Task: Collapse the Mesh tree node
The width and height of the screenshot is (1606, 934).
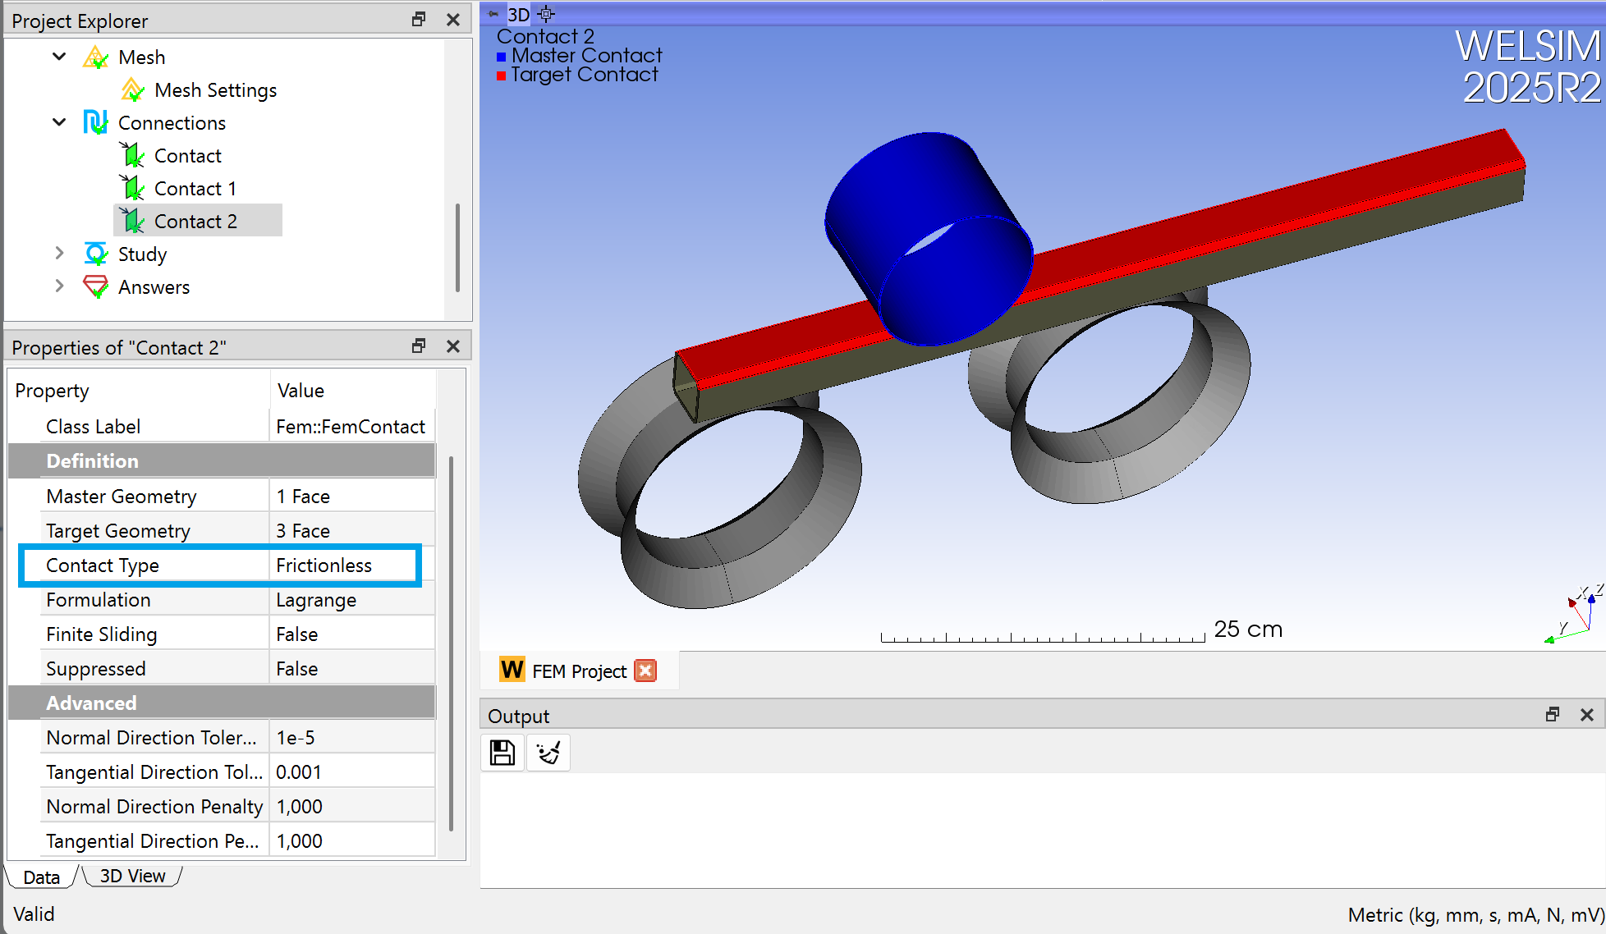Action: (x=59, y=57)
